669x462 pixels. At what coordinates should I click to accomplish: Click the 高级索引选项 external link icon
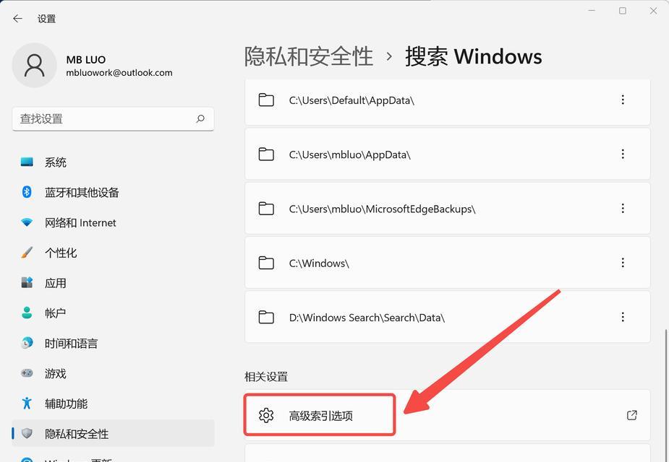[632, 415]
